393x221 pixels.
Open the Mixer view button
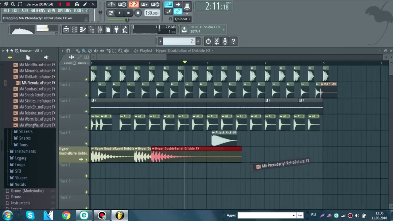coord(99,30)
